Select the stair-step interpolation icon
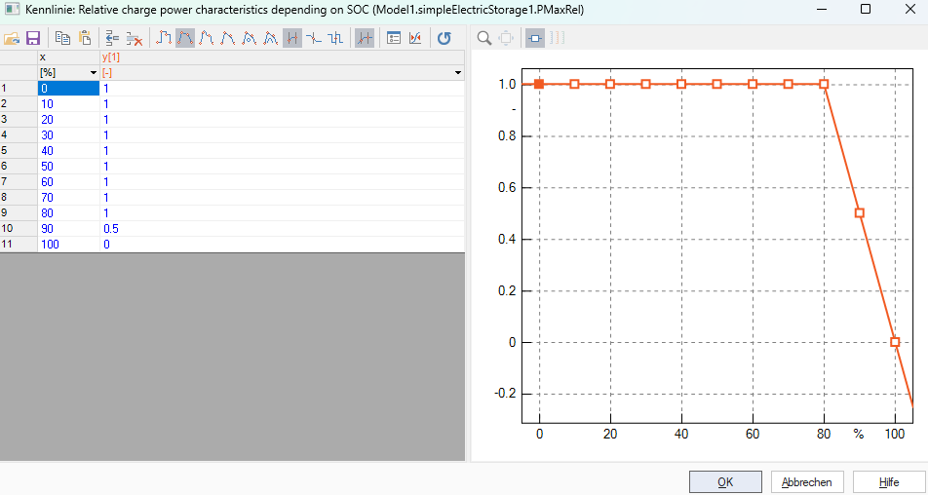928x495 pixels. coord(164,38)
